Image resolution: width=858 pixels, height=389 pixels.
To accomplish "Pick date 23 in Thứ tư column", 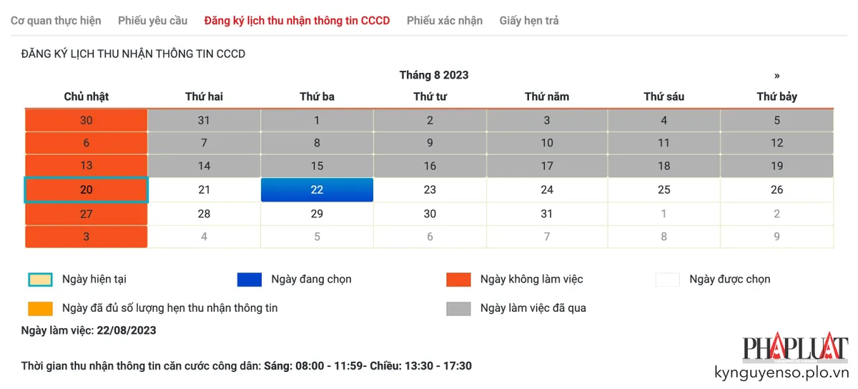I will [430, 190].
